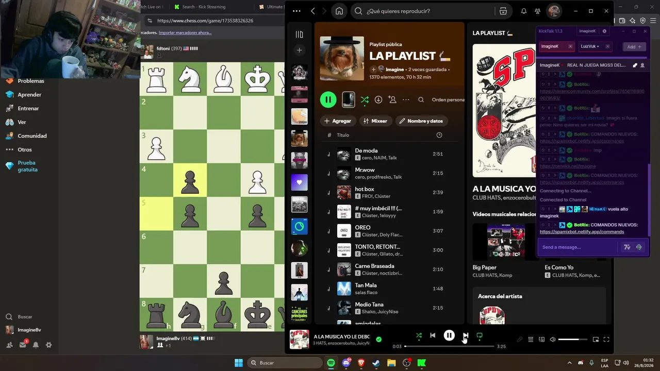
Task: Close LuizVuk tab in KickTalk
Action: point(607,46)
